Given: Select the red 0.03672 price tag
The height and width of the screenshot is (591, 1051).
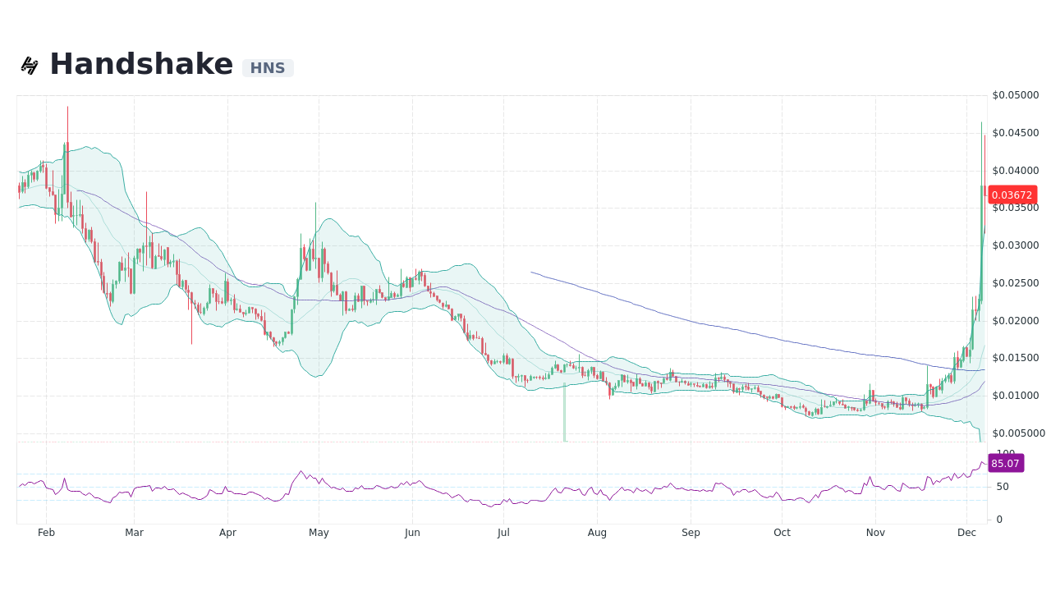Looking at the screenshot, I should click(1011, 195).
